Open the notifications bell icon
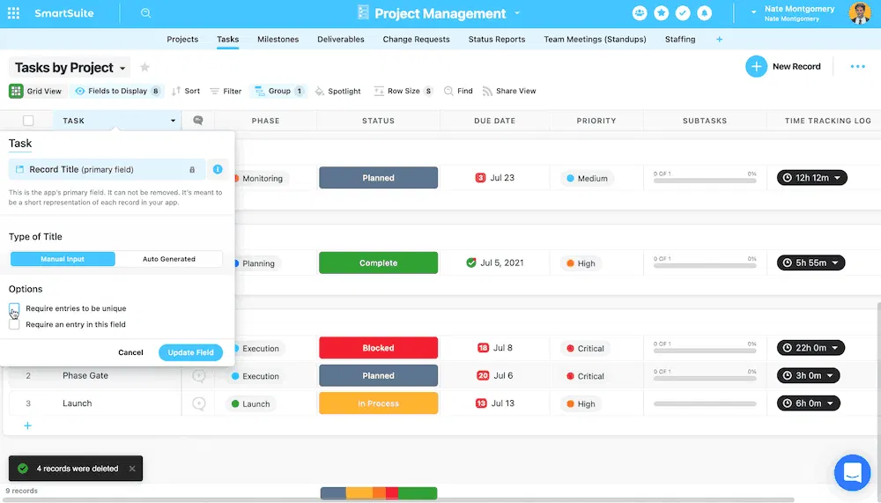This screenshot has width=881, height=503. [704, 13]
